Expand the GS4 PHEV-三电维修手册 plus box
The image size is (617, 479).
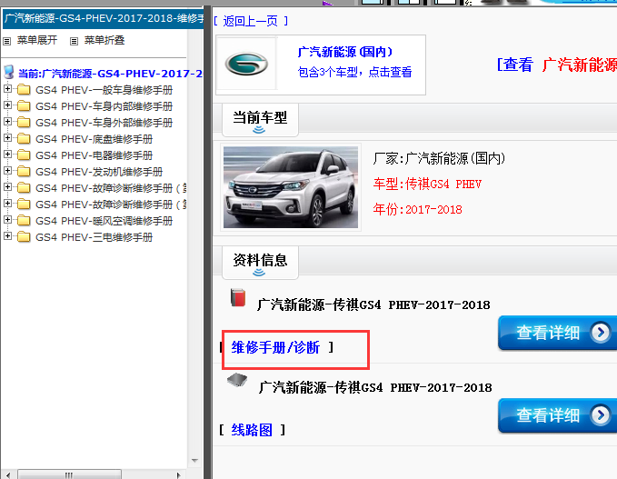click(x=7, y=236)
